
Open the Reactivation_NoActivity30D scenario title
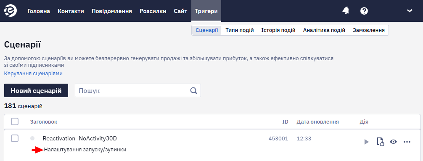(80, 139)
